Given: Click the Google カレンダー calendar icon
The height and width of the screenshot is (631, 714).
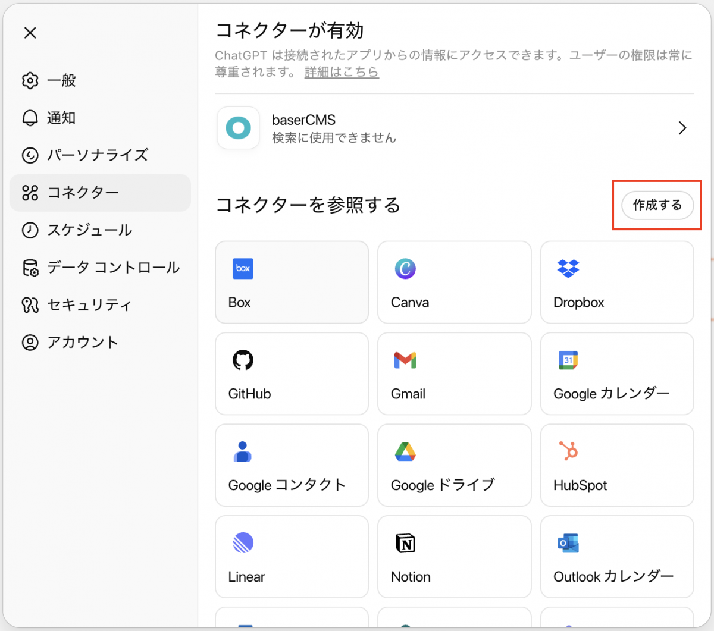Looking at the screenshot, I should (x=568, y=360).
